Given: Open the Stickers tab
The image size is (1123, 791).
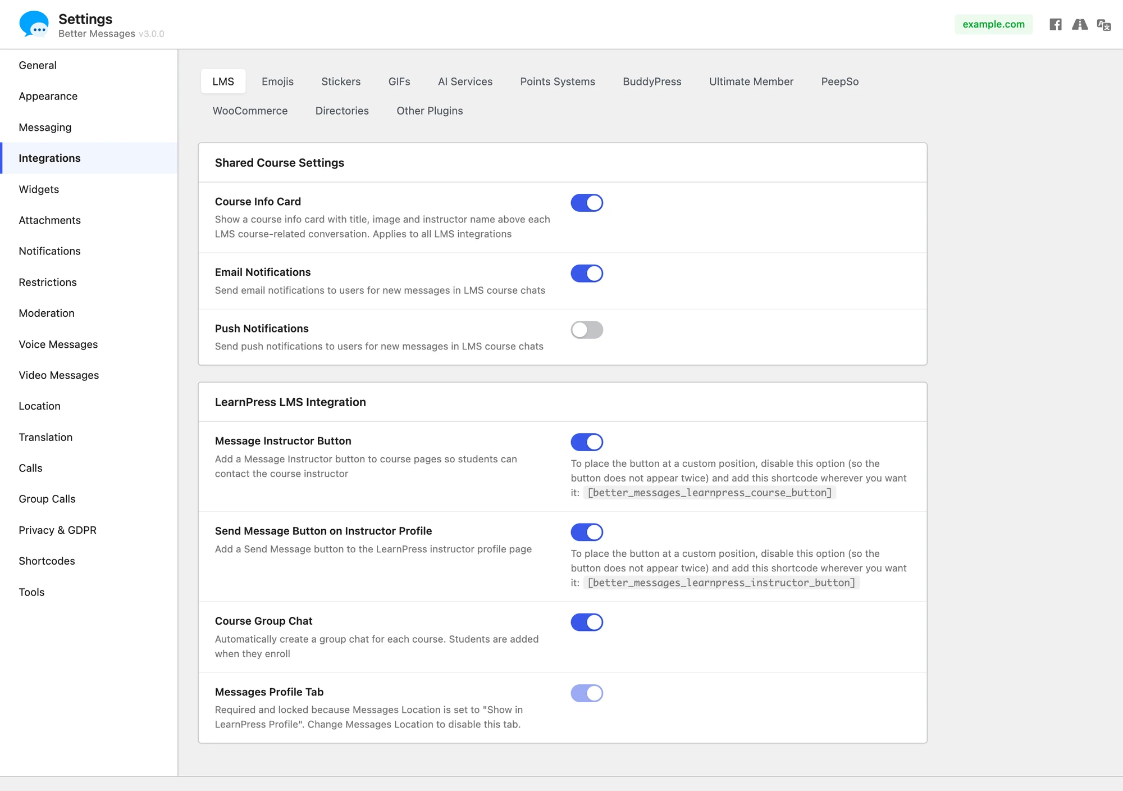Looking at the screenshot, I should point(341,81).
